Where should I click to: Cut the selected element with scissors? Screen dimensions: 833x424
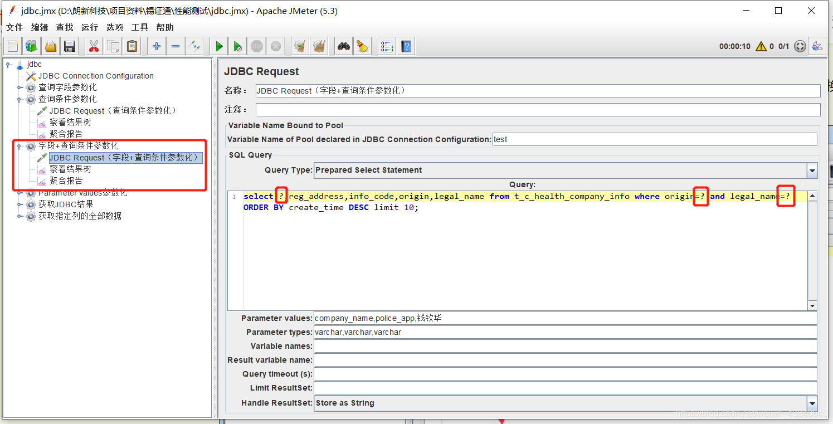click(x=94, y=46)
